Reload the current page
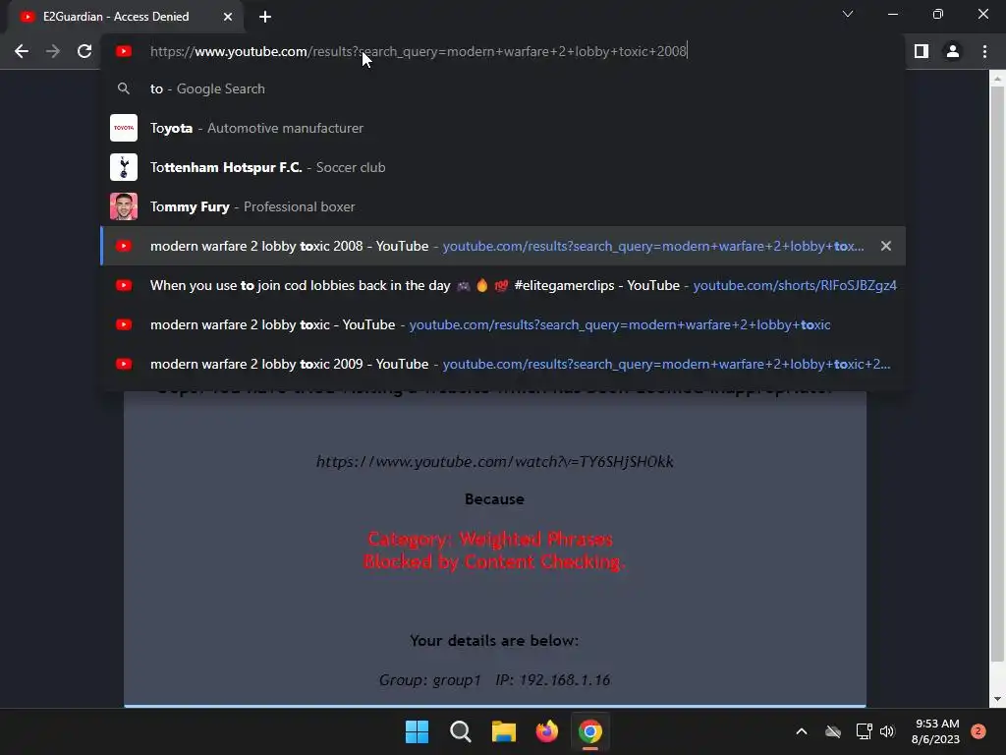 (x=84, y=51)
